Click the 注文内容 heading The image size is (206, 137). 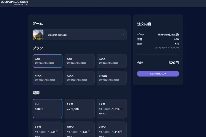coord(144,24)
